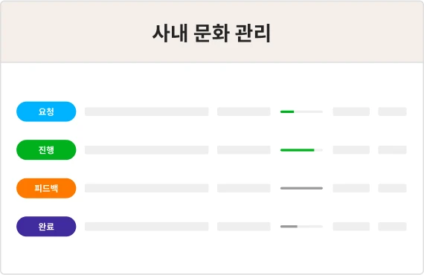Click the progress bar in the 진행 row
The width and height of the screenshot is (424, 275).
[301, 150]
